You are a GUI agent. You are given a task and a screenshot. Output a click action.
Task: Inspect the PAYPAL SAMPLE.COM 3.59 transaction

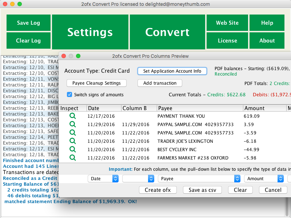point(73,124)
